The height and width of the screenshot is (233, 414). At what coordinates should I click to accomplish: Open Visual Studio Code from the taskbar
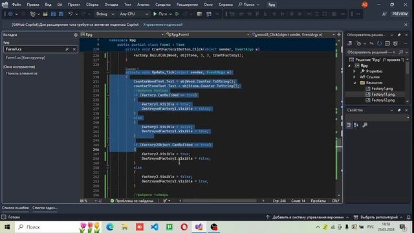(x=155, y=227)
